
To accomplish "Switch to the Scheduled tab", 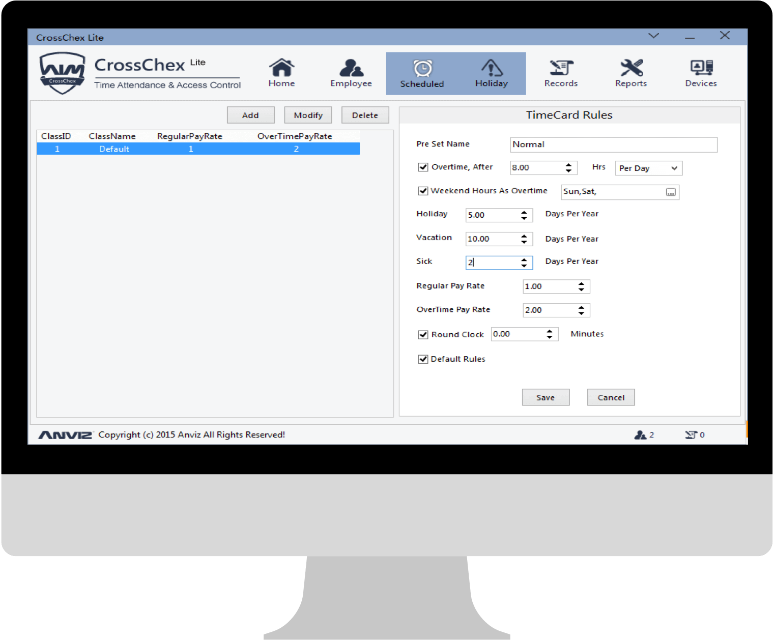I will click(x=422, y=73).
